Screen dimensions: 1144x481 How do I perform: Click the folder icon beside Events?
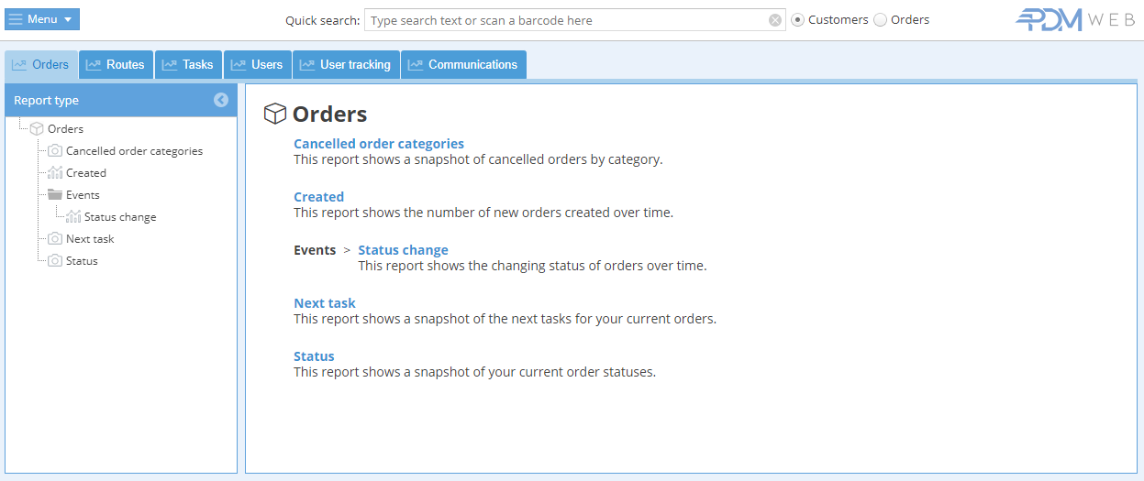coord(55,195)
